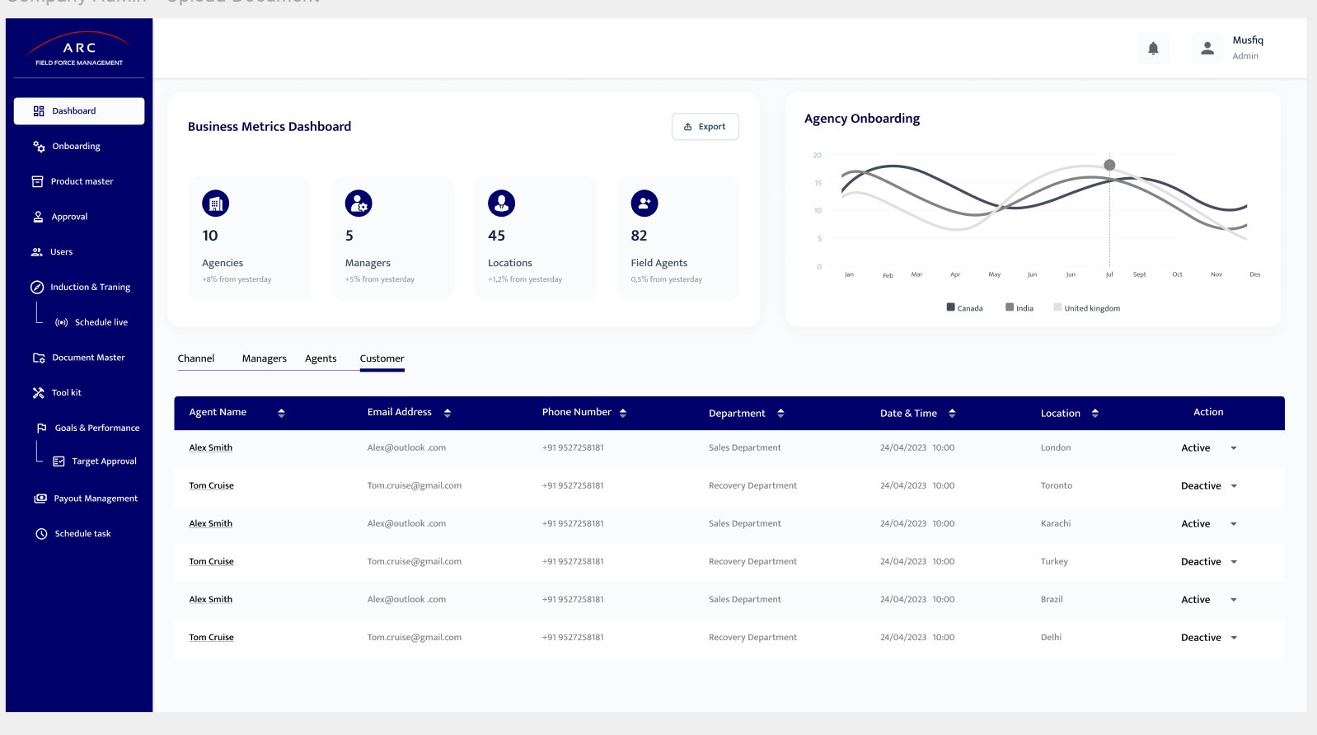The height and width of the screenshot is (735, 1317).
Task: Click the Document Master folder icon
Action: coord(39,358)
